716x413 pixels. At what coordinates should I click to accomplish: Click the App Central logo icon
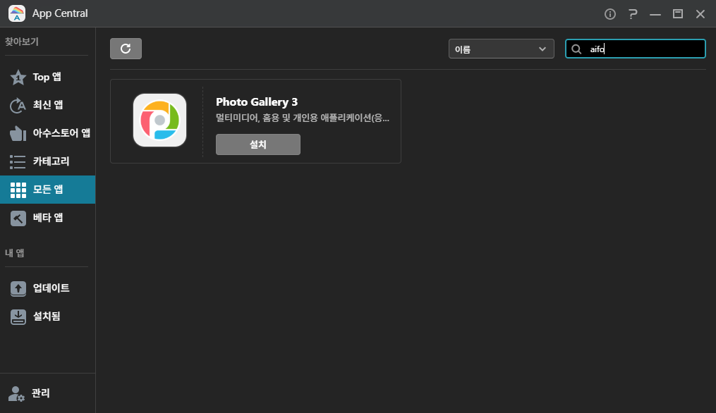[x=17, y=13]
